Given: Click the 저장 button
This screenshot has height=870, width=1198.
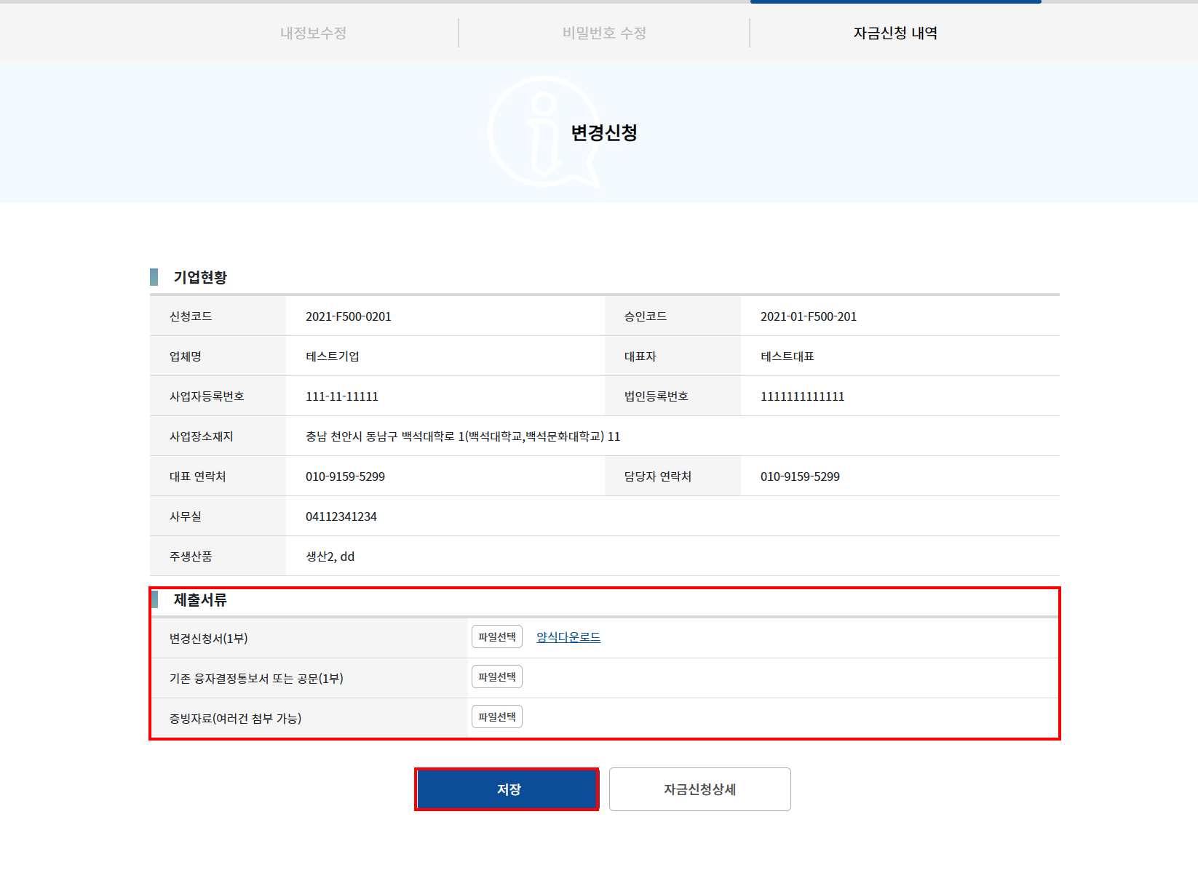Looking at the screenshot, I should tap(507, 789).
